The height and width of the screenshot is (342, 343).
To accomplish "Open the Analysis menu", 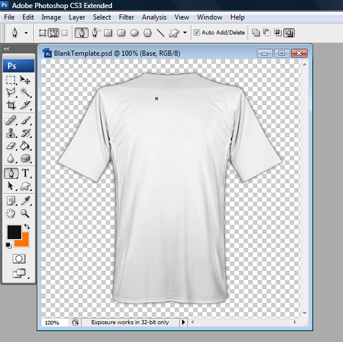I will pyautogui.click(x=154, y=17).
